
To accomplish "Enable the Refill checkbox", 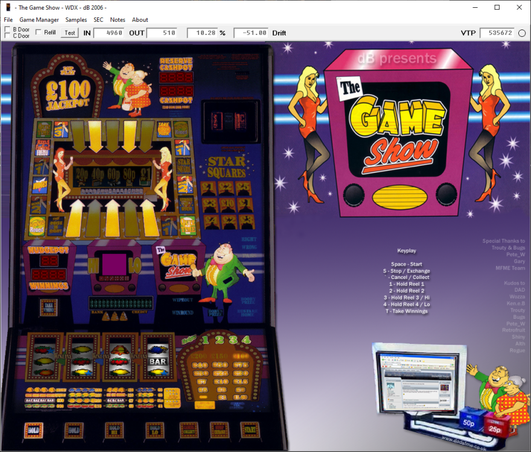I will [39, 33].
